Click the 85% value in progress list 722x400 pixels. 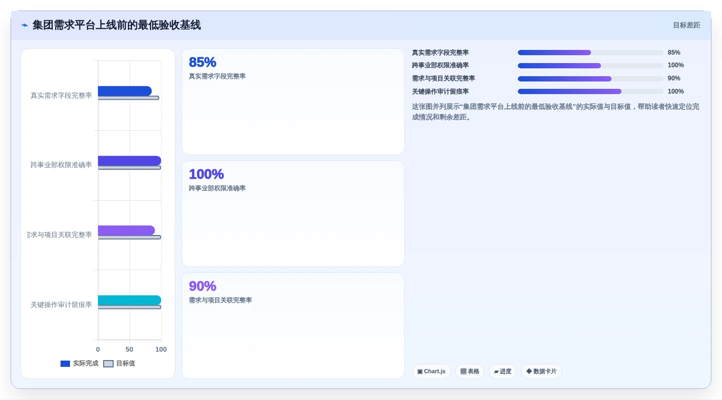tap(674, 53)
